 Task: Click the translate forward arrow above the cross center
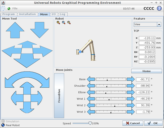pyautogui.click(x=27, y=44)
